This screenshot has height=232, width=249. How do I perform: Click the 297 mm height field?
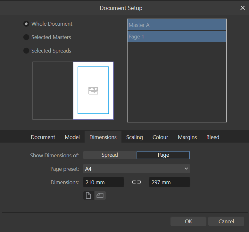click(170, 182)
